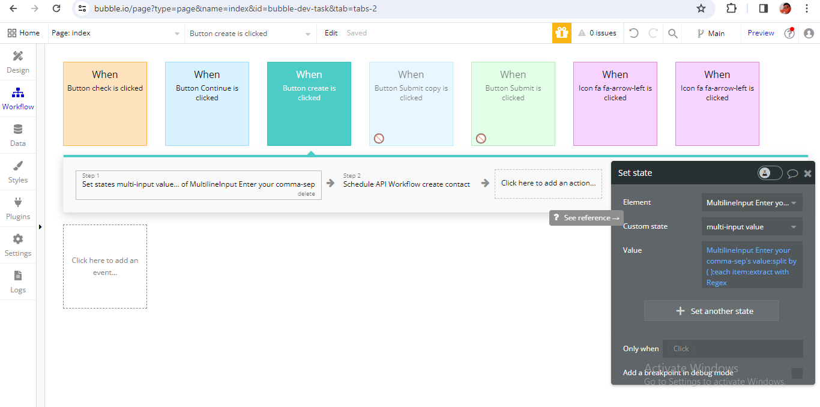The image size is (820, 407).
Task: Click the Preview link
Action: point(761,33)
